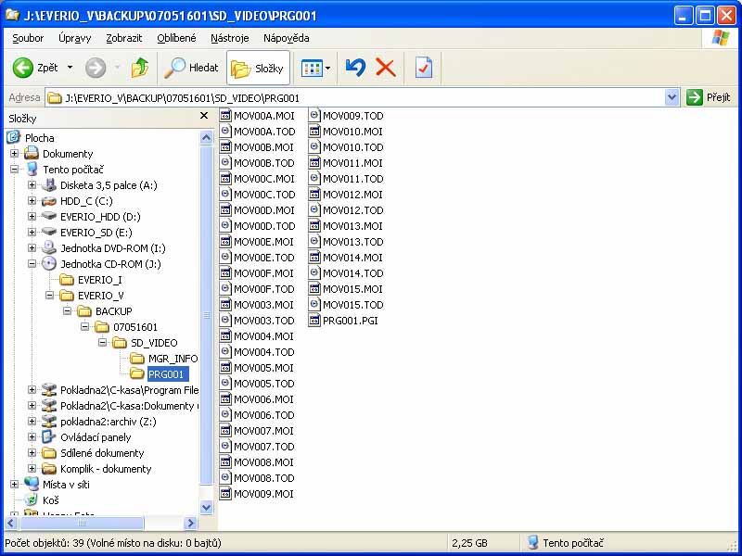Open the Soubor menu
This screenshot has height=556, width=742.
(28, 38)
